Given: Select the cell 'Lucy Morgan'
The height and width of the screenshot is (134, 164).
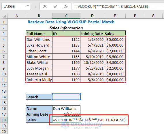Looking at the screenshot, I should 39,68.
